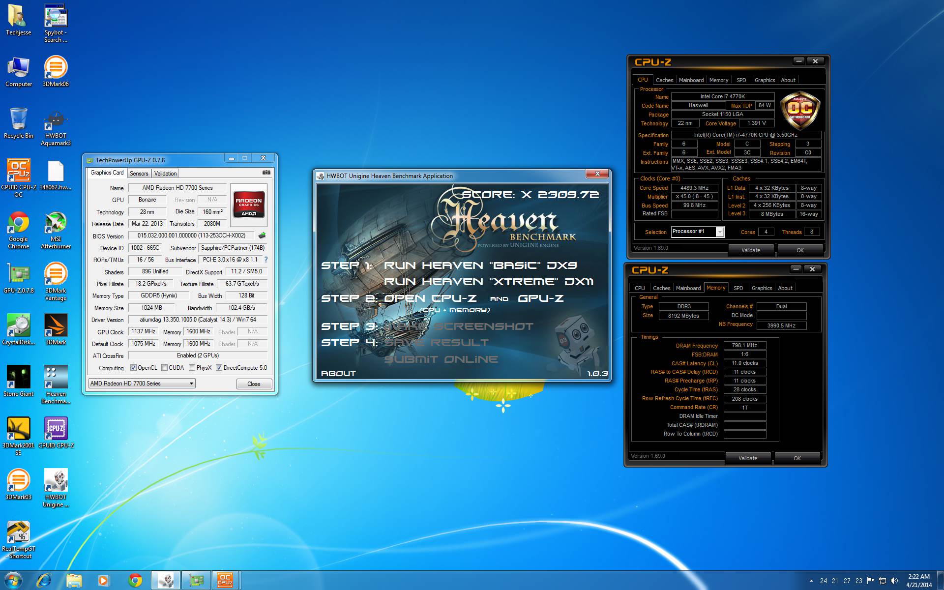Toggle CUDA checkbox in GPU-Z
Image resolution: width=944 pixels, height=590 pixels.
point(164,368)
